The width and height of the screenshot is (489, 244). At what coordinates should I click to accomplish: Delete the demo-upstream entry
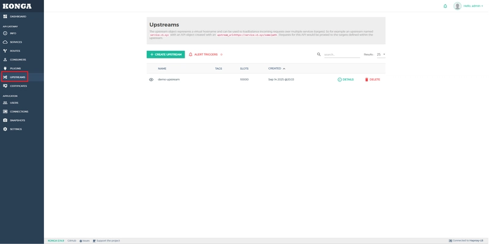[x=372, y=79]
